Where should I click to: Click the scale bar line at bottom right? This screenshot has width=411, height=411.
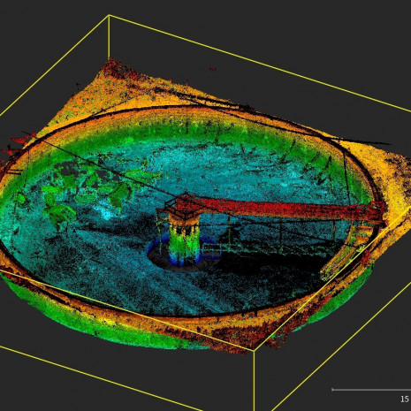pyautogui.click(x=371, y=390)
